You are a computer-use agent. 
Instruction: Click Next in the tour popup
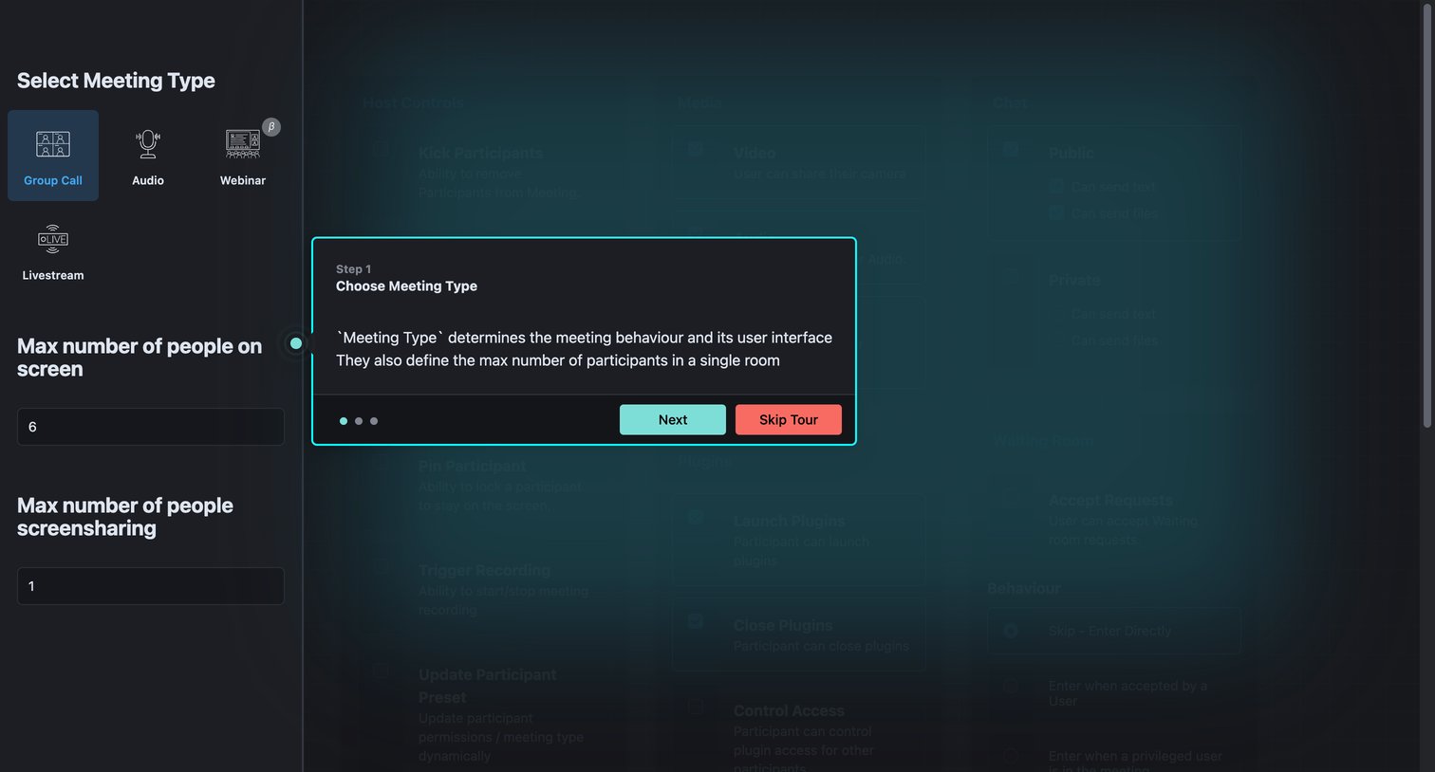point(673,419)
